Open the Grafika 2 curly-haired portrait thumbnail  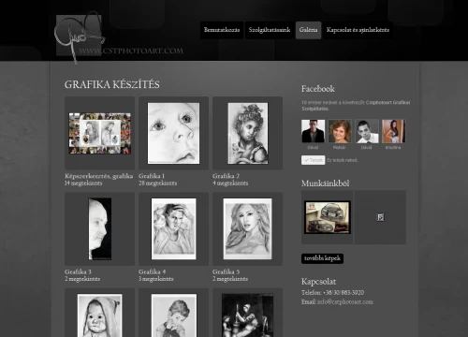[x=248, y=133]
